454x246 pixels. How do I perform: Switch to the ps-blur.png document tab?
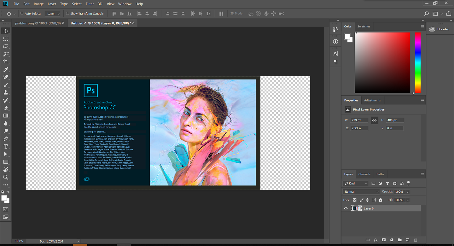38,23
